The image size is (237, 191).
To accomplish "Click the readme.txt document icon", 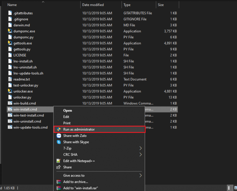I will pos(10,79).
